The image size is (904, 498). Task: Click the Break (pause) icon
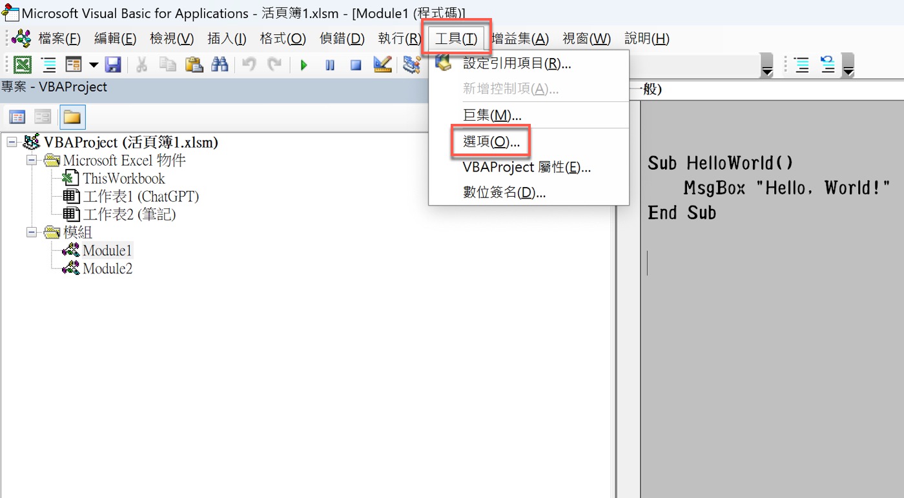pos(330,65)
